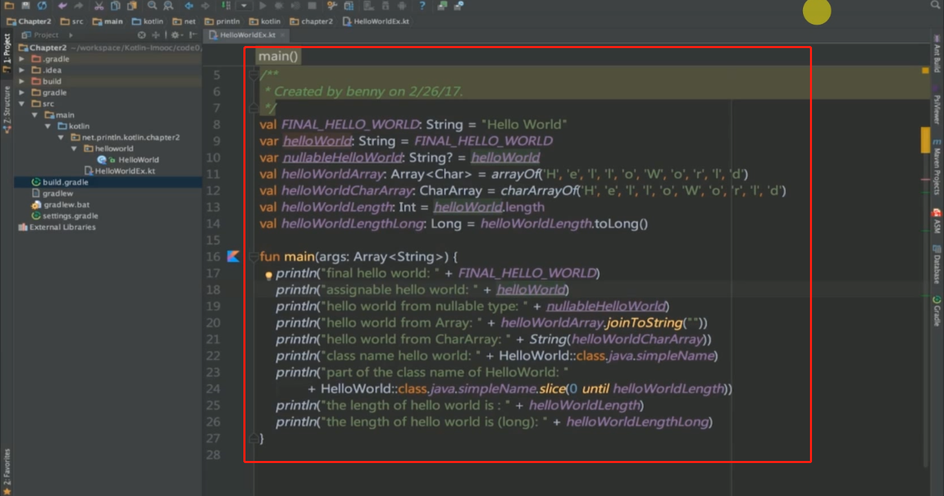944x496 pixels.
Task: Toggle fold marker at closing brace line 27
Action: 254,438
